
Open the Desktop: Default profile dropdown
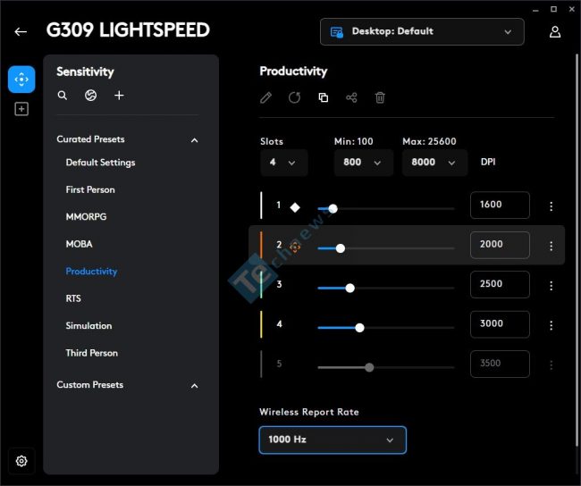[x=422, y=32]
